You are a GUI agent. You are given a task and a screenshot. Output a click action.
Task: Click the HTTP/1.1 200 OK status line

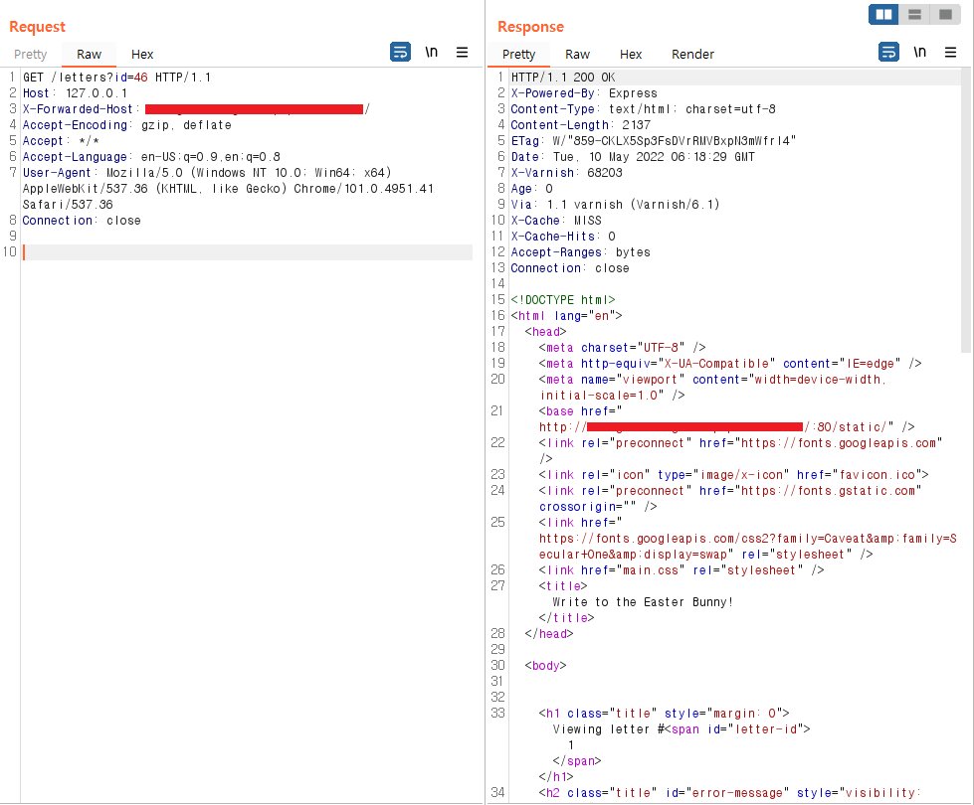click(563, 78)
